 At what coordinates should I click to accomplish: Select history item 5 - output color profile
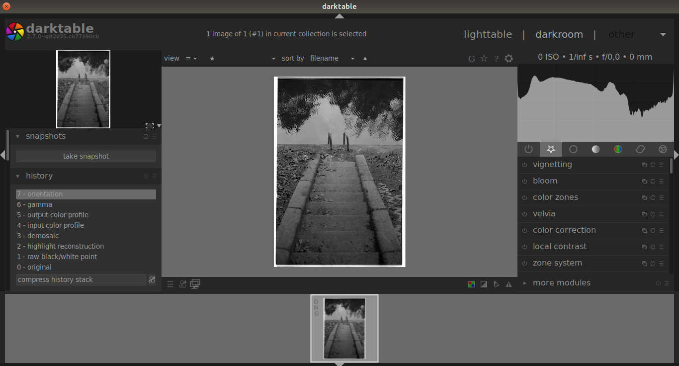[x=86, y=215]
